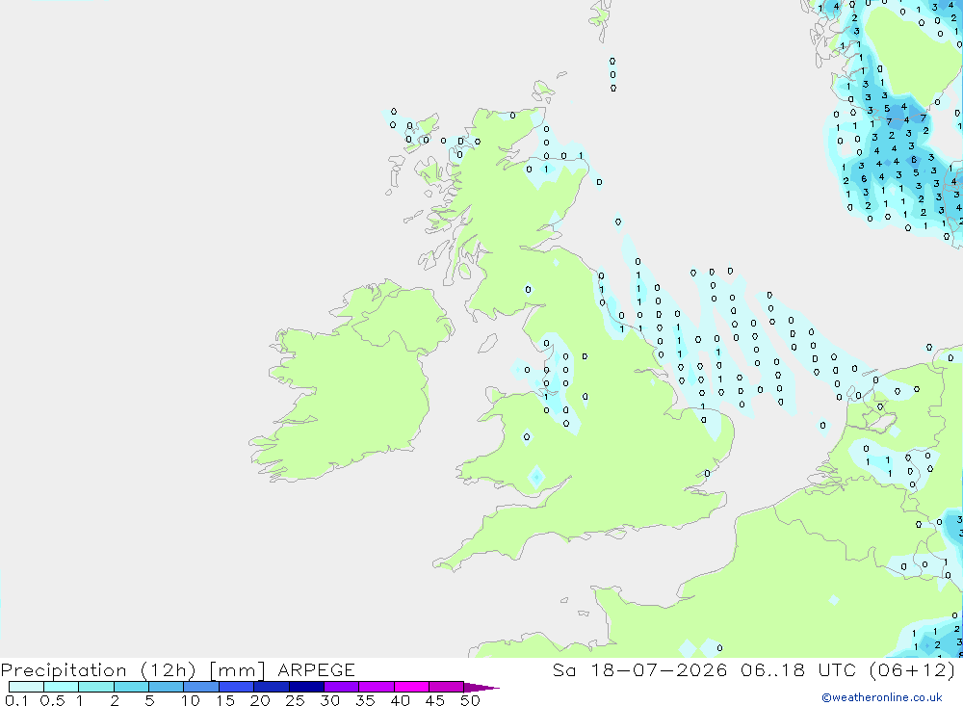963x706 pixels.
Task: Click the above-50 arrow tip of legend
Action: click(481, 687)
